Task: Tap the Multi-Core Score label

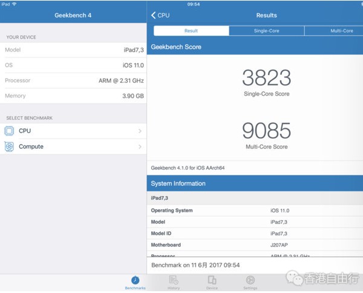Action: click(266, 147)
